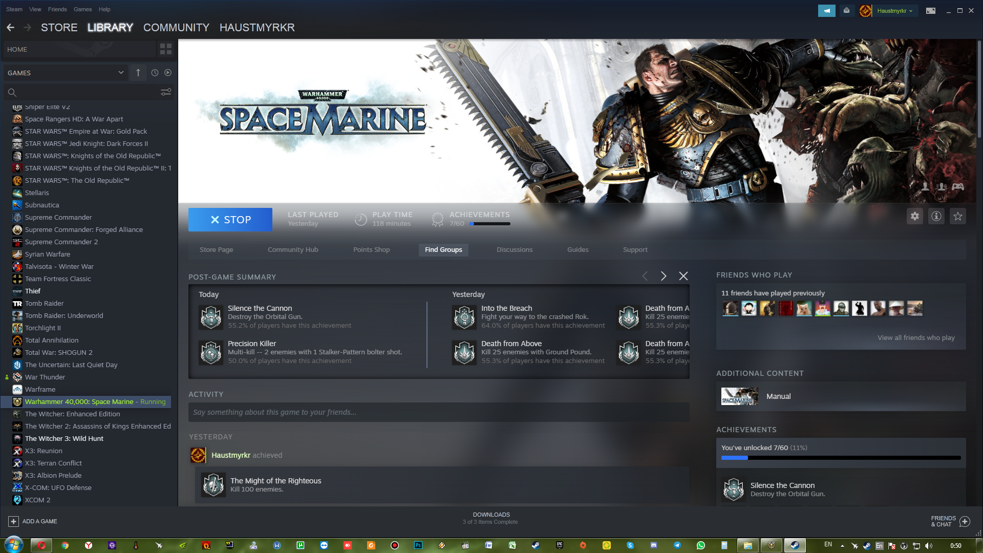Screen dimensions: 983x553
Task: Open Haustmyrkr account dropdown
Action: click(894, 11)
